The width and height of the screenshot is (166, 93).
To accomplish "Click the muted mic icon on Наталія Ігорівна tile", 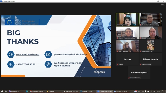I will click(x=129, y=78).
